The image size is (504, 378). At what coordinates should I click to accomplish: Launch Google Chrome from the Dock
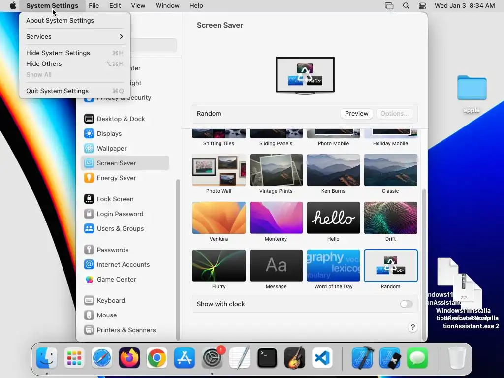tap(157, 358)
